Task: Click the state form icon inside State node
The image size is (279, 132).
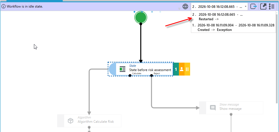Action: click(x=123, y=69)
